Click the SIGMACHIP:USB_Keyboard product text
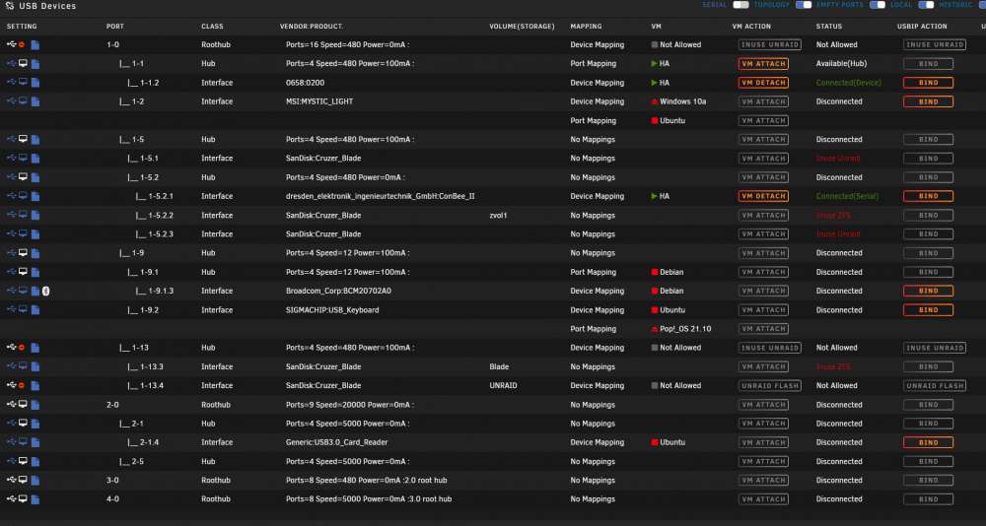Image resolution: width=986 pixels, height=526 pixels. (x=332, y=310)
